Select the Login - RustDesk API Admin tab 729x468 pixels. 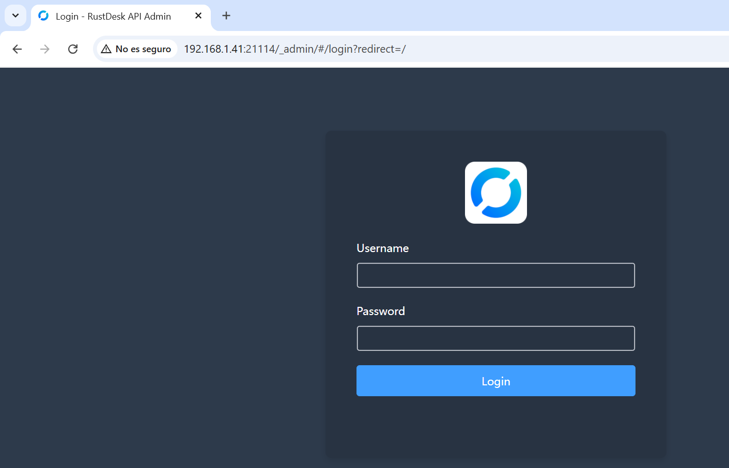(x=121, y=16)
